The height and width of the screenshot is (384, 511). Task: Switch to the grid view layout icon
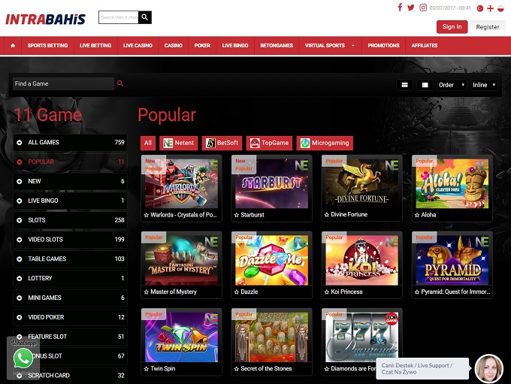405,85
